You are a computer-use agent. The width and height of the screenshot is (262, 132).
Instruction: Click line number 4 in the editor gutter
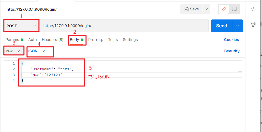[13, 80]
